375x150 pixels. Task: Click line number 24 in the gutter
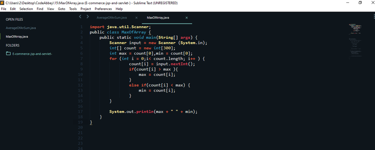pos(80,149)
